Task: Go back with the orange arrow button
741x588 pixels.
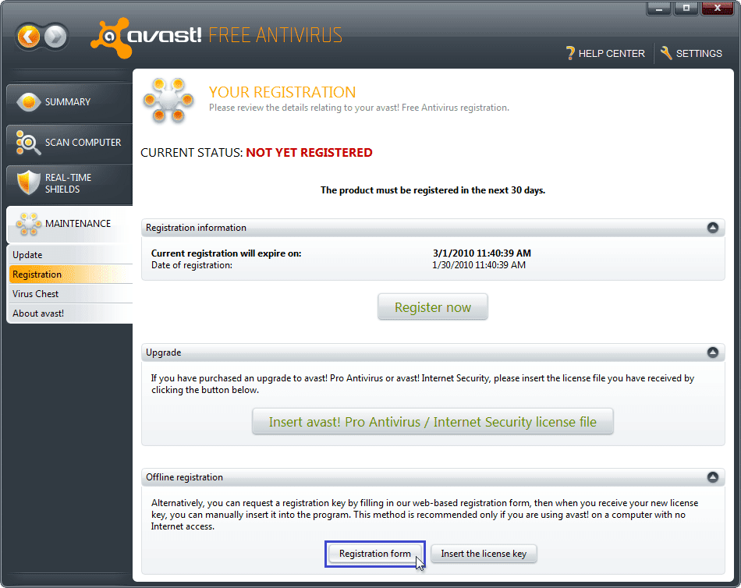Action: 29,37
